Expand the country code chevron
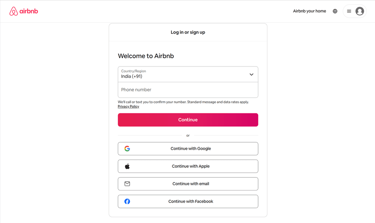 click(252, 74)
